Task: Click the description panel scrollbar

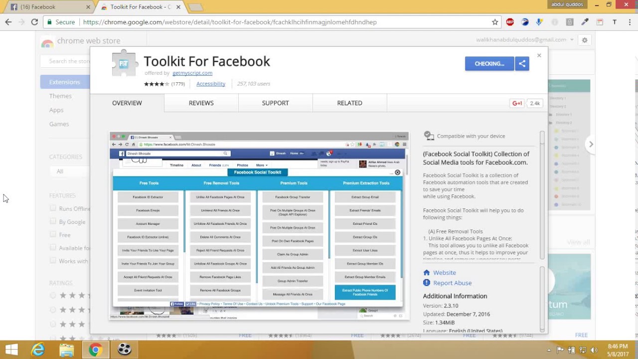Action: tap(542, 195)
